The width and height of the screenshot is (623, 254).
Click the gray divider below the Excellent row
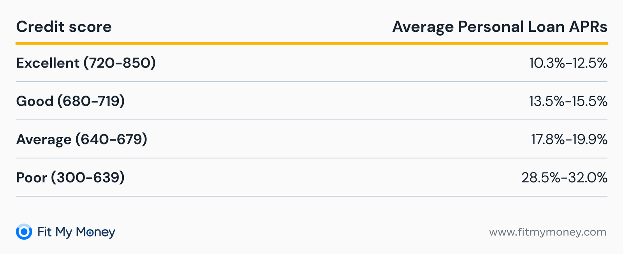(311, 82)
